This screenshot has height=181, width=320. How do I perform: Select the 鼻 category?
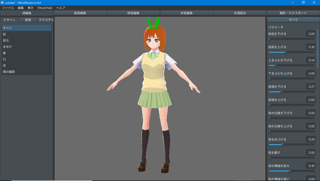[x=27, y=53]
